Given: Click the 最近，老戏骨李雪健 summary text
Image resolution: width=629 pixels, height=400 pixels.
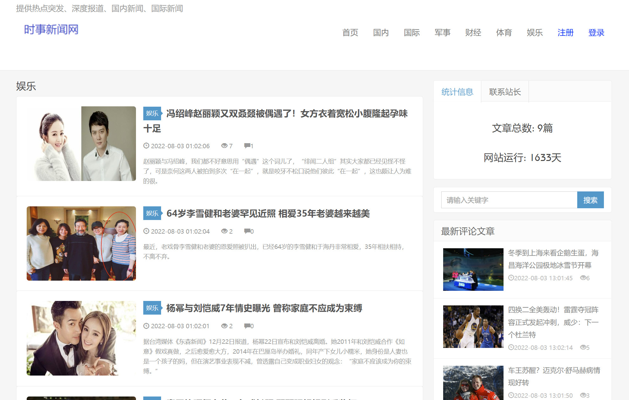Looking at the screenshot, I should pos(274,251).
